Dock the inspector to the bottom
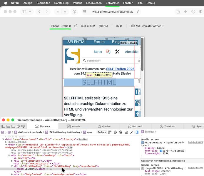 (8, 126)
